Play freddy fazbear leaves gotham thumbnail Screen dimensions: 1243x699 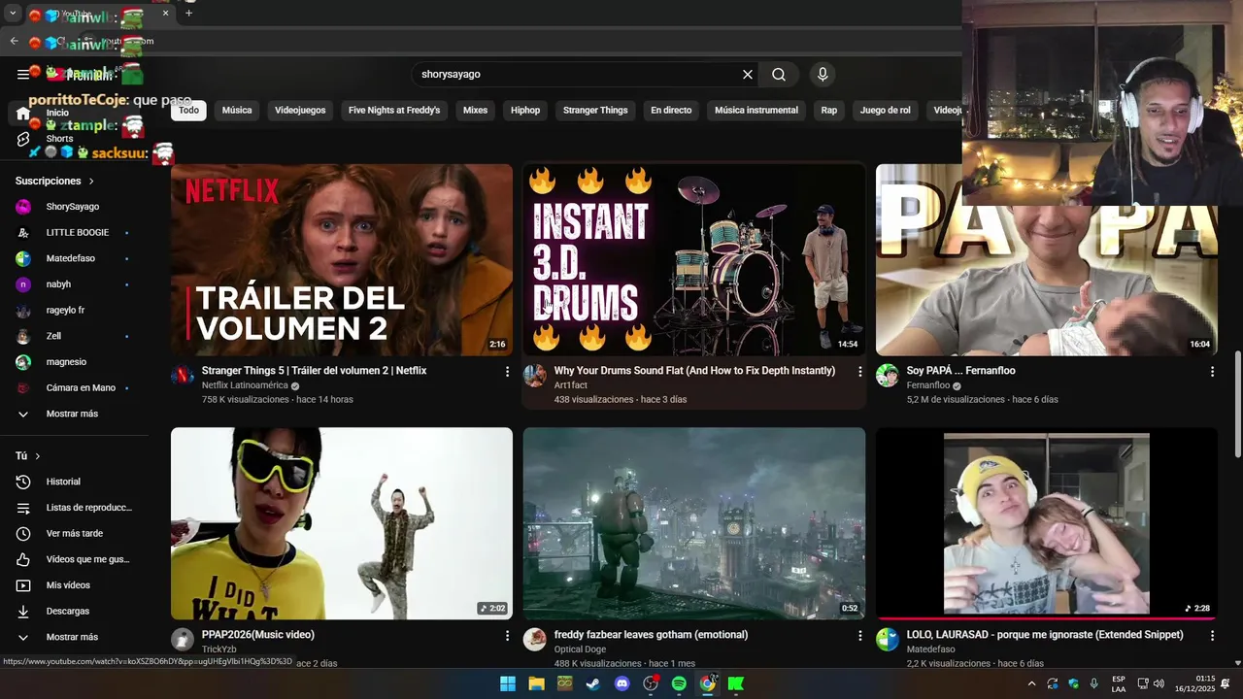click(x=694, y=523)
